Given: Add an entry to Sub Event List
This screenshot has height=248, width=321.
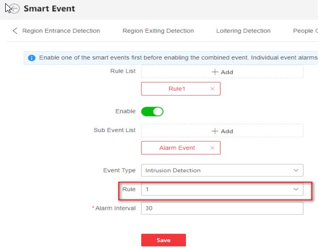Looking at the screenshot, I should (x=222, y=131).
